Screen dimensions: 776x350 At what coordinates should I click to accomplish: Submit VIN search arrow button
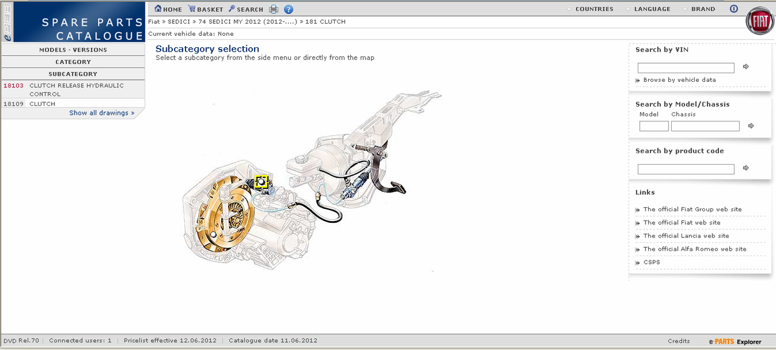click(746, 67)
